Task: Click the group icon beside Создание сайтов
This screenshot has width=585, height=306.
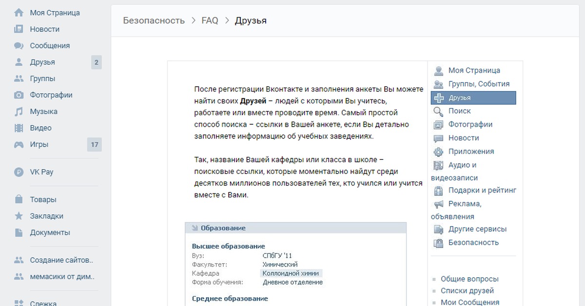Action: [x=19, y=260]
